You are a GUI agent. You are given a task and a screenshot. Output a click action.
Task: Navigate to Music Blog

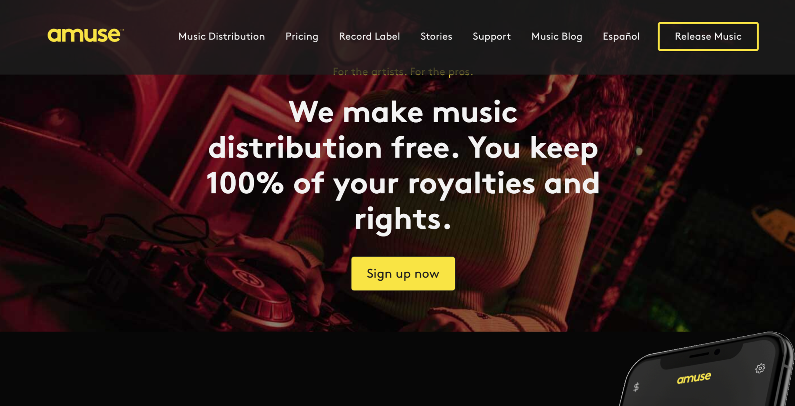[557, 36]
